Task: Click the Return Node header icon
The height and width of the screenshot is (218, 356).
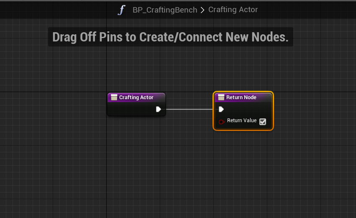Action: click(221, 97)
